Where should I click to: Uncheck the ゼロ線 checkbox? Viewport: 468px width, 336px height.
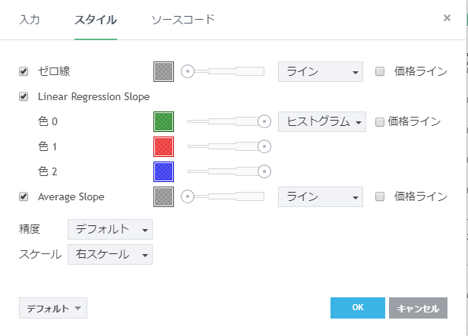(x=24, y=71)
